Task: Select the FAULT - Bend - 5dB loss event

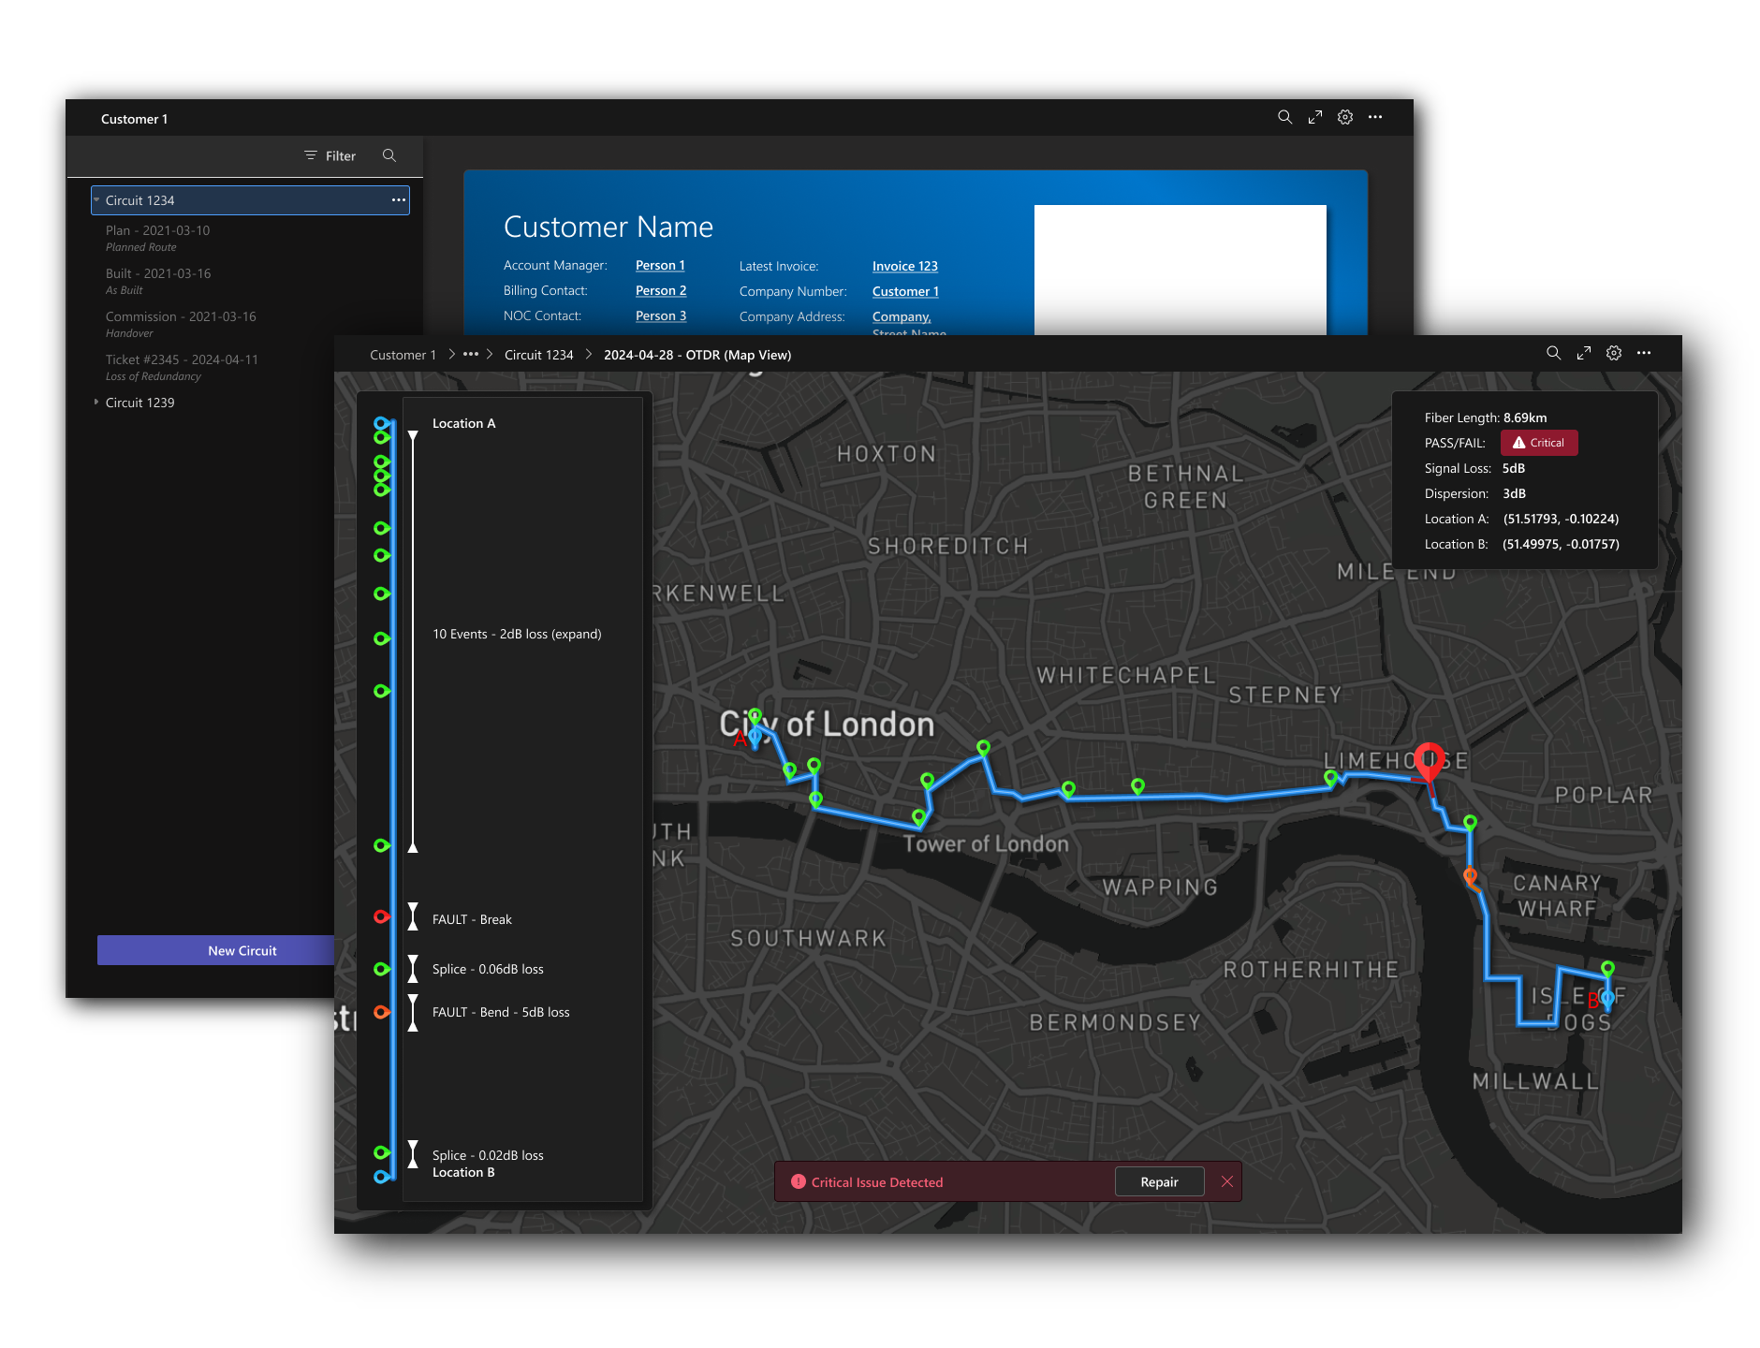Action: 501,1012
